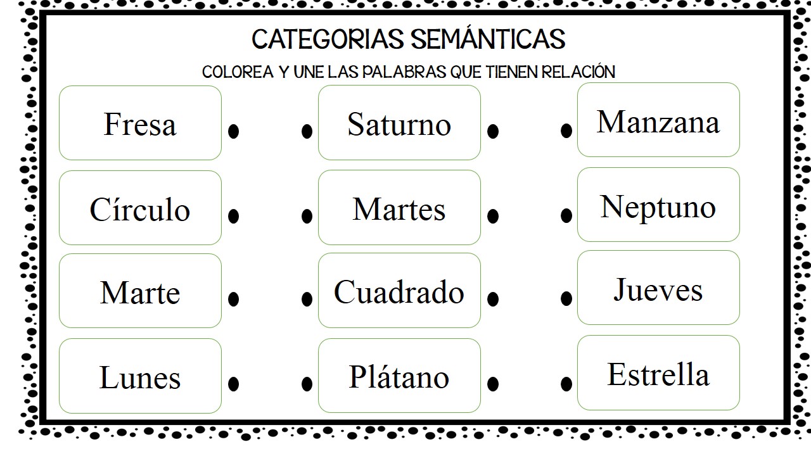Click the Círculo word box
The image size is (811, 456).
140,208
